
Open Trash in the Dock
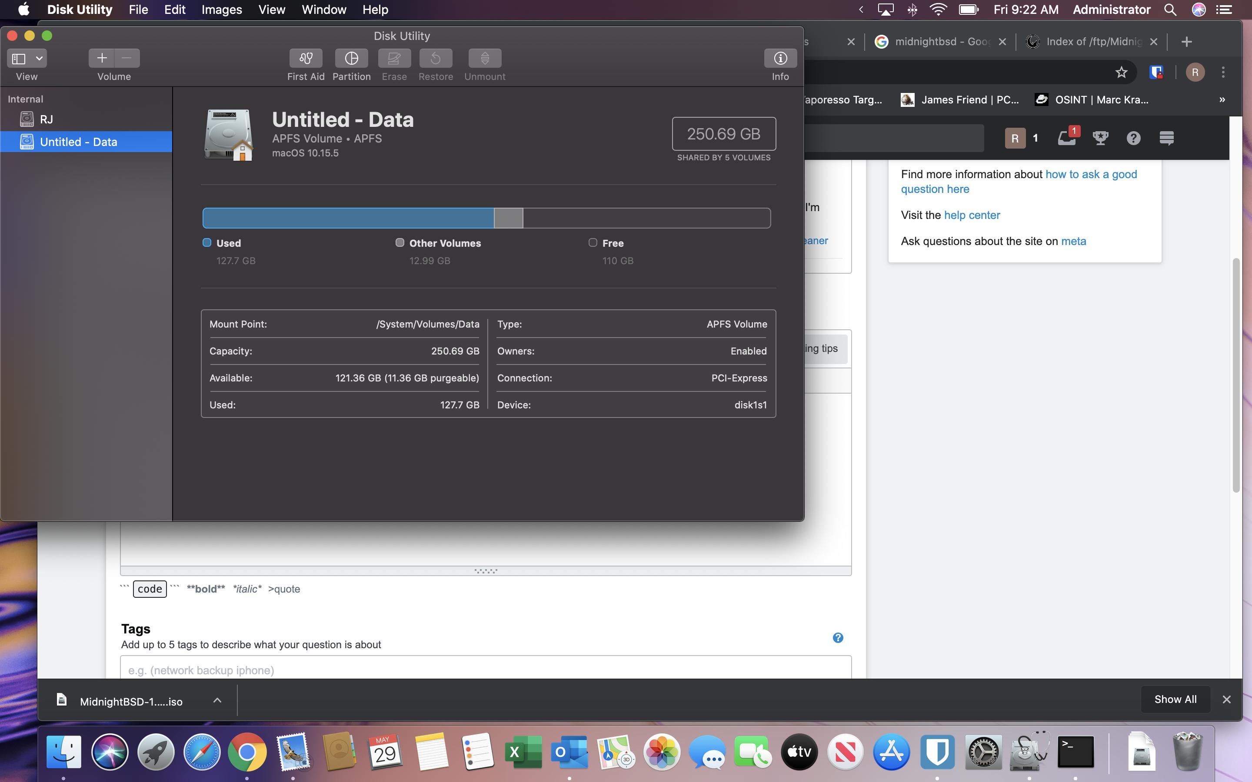pyautogui.click(x=1187, y=752)
